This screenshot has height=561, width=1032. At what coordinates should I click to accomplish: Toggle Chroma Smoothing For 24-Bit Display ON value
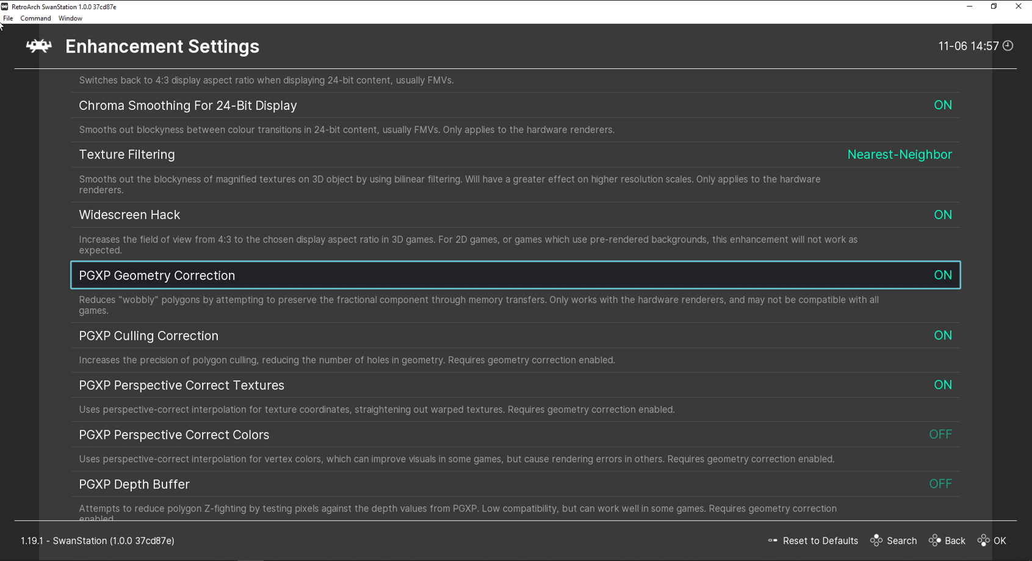point(943,105)
